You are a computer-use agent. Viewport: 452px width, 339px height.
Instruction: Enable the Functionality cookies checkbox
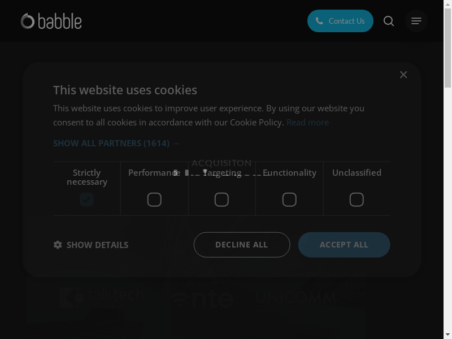point(289,199)
